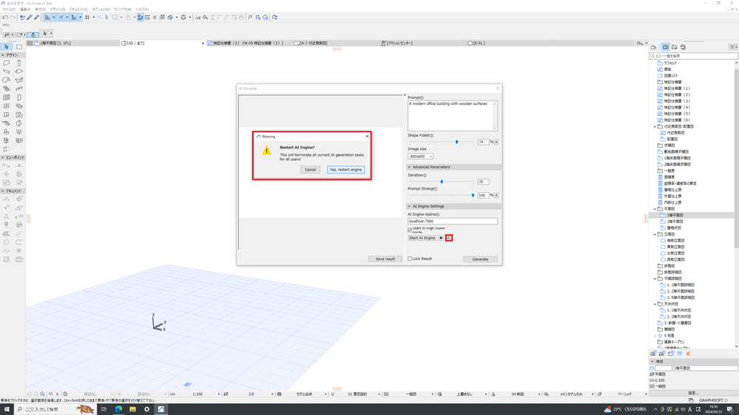The image size is (739, 415).
Task: Select the Marquee tool in the toolbox
Action: (19, 47)
